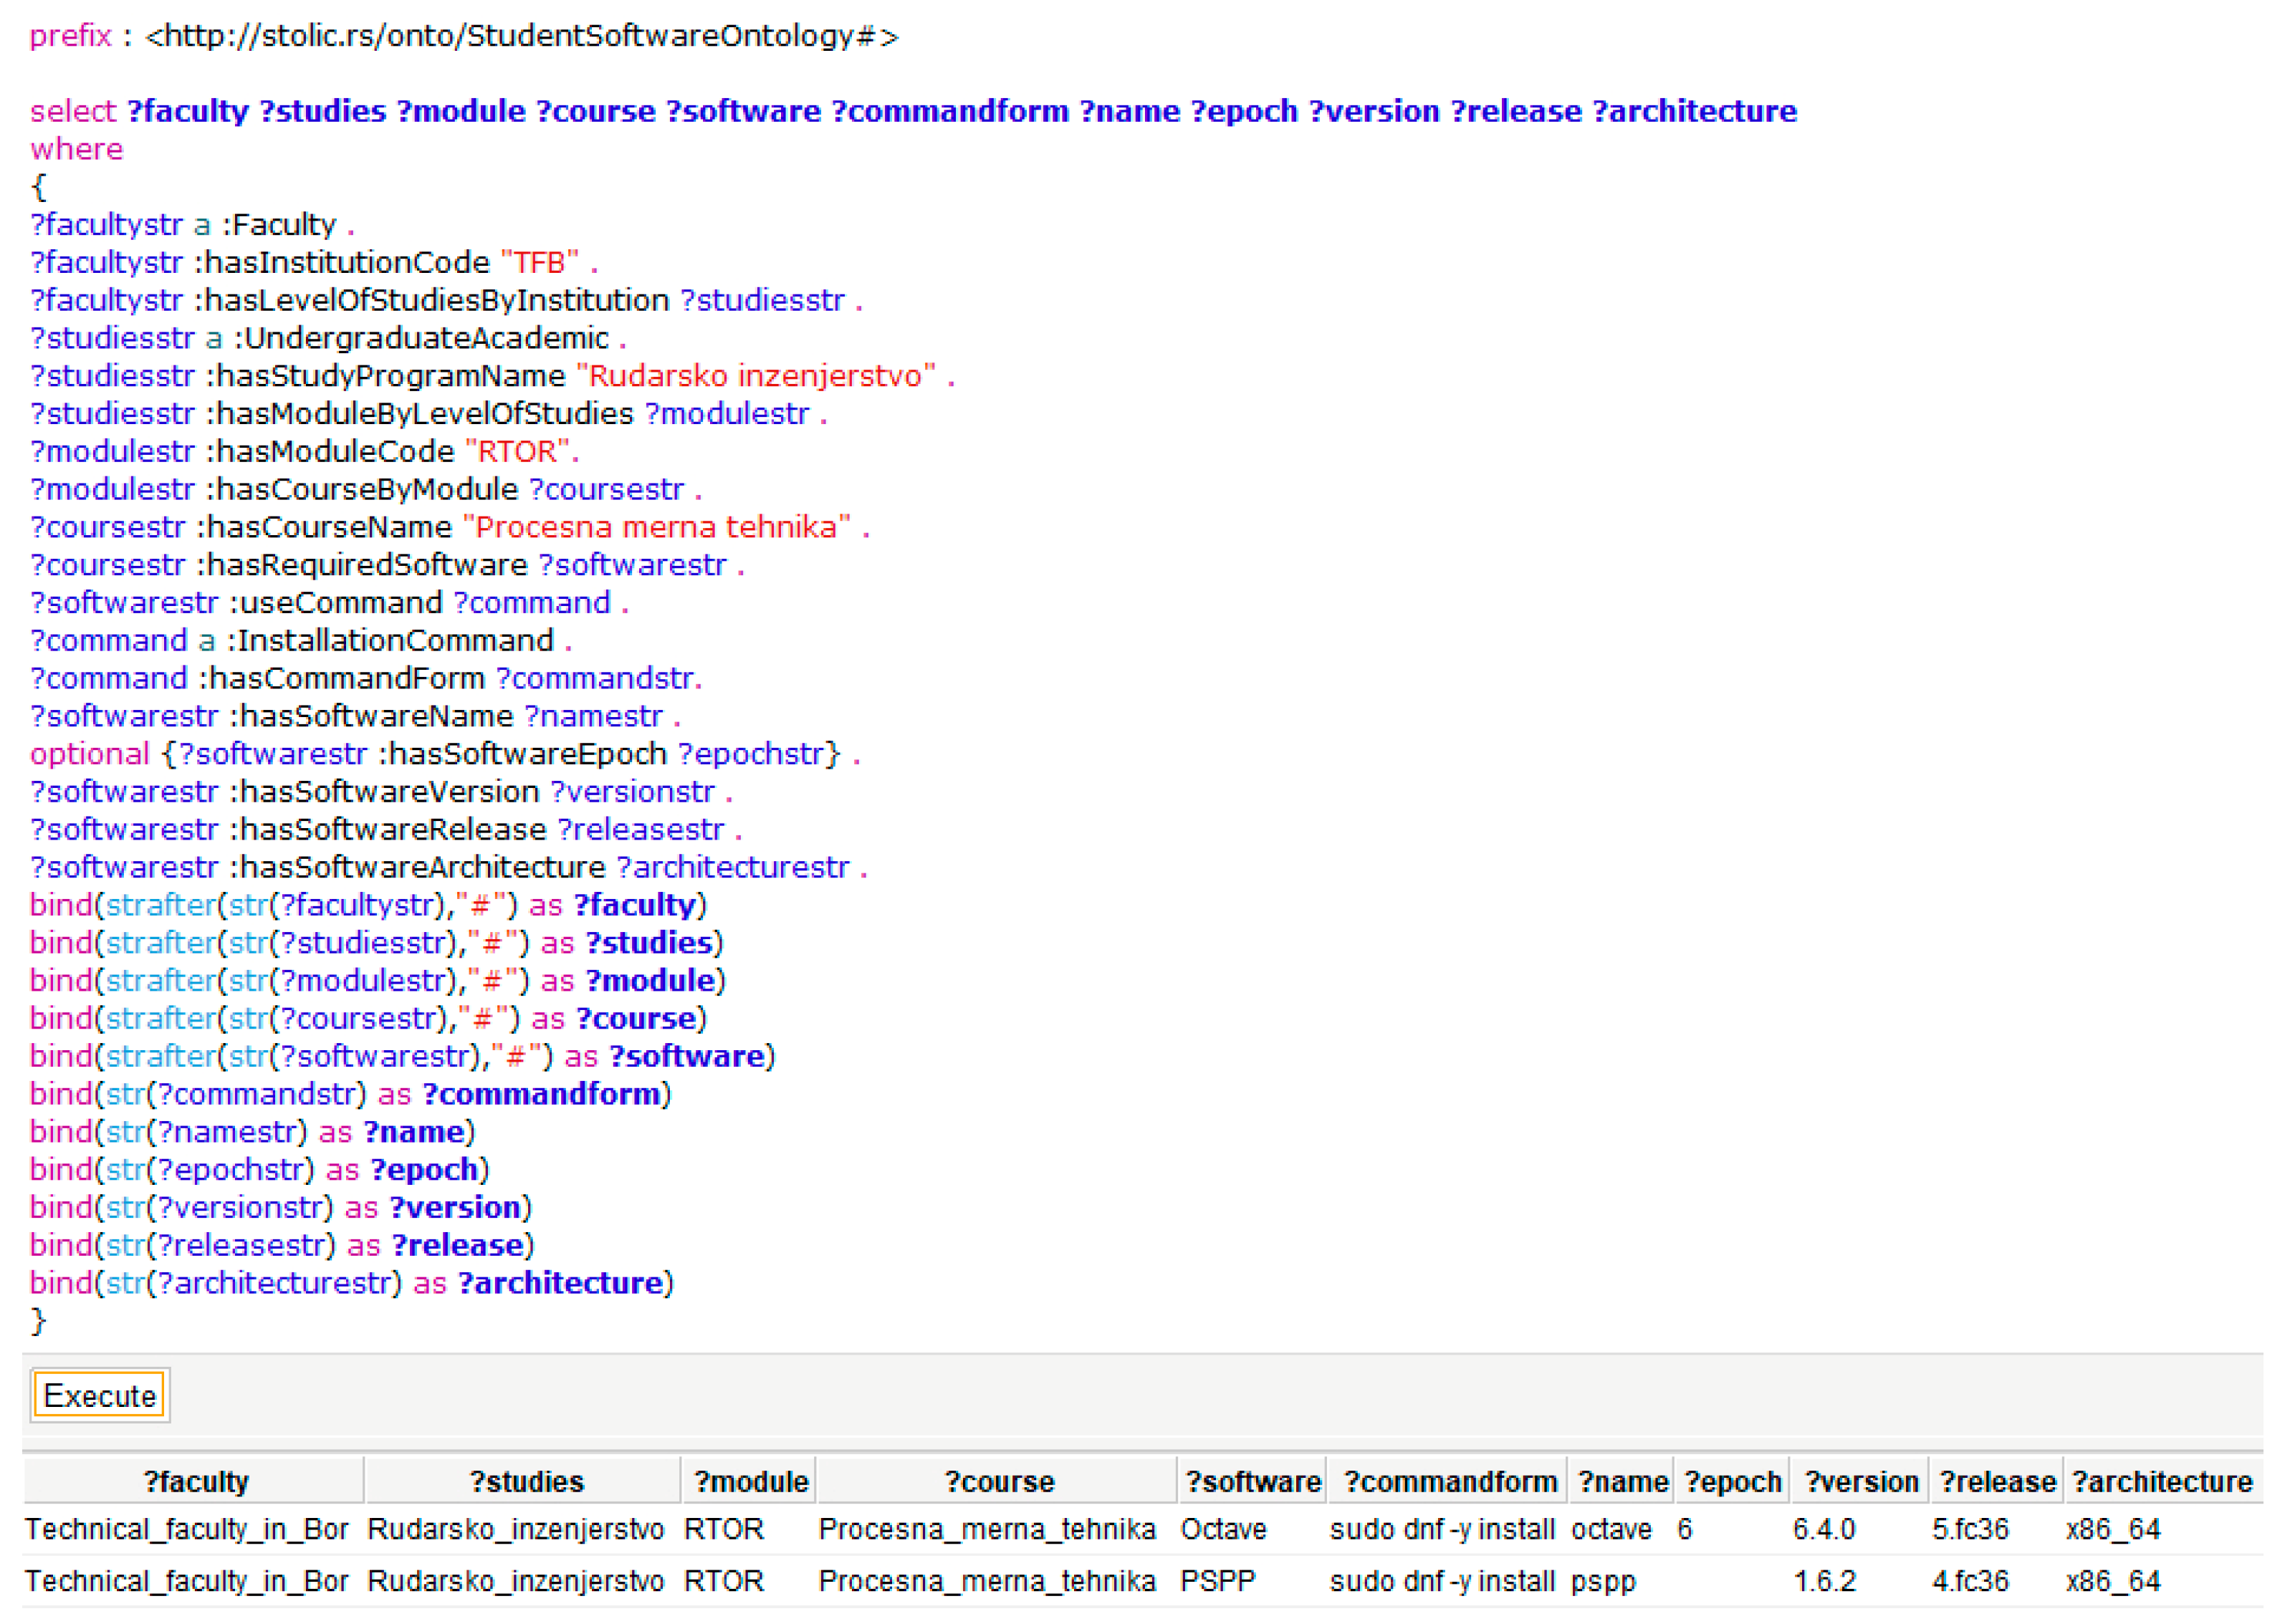Viewport: 2285px width, 1624px height.
Task: Place cursor on the prefix line
Action: 463,36
